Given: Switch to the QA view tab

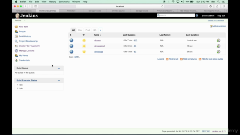Looking at the screenshot, I should coord(95,30).
